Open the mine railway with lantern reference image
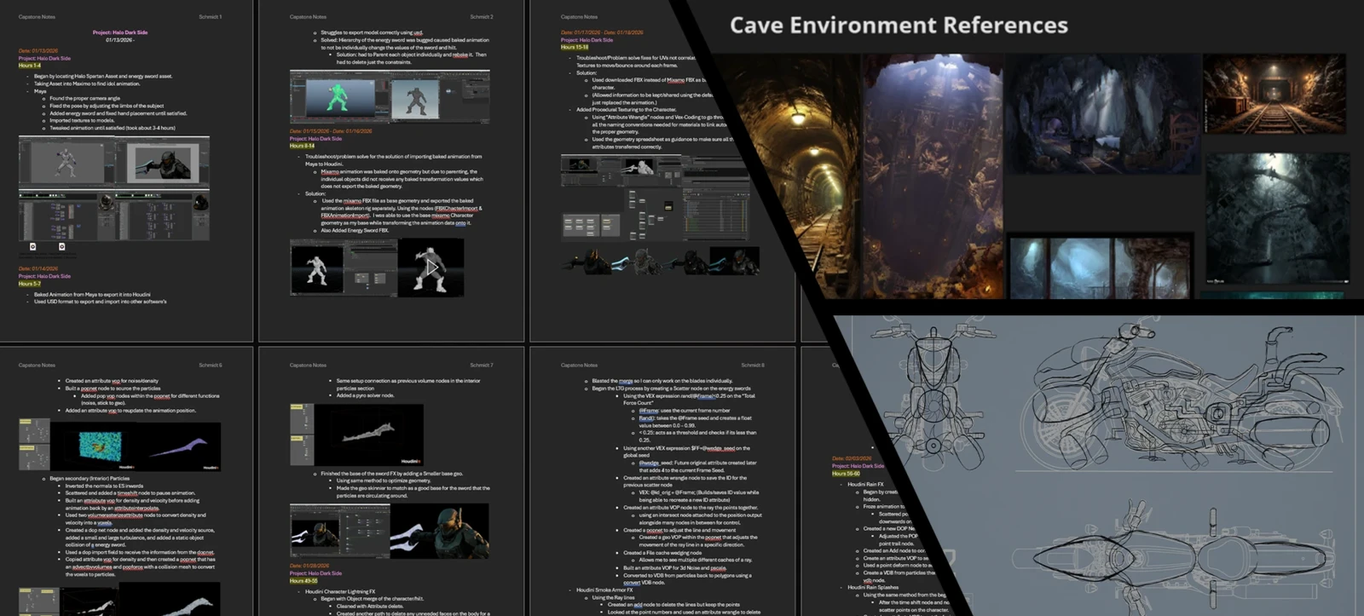This screenshot has height=616, width=1364. [1274, 94]
